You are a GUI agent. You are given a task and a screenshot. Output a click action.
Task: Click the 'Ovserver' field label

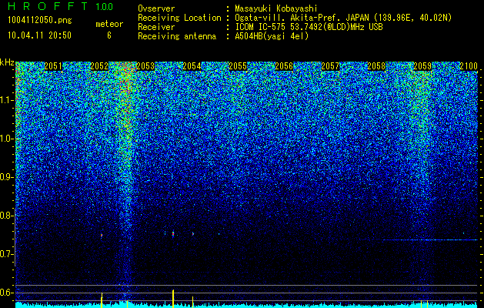click(156, 8)
